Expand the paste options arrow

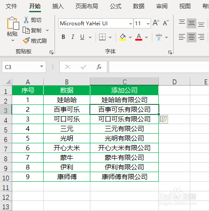pos(13,41)
